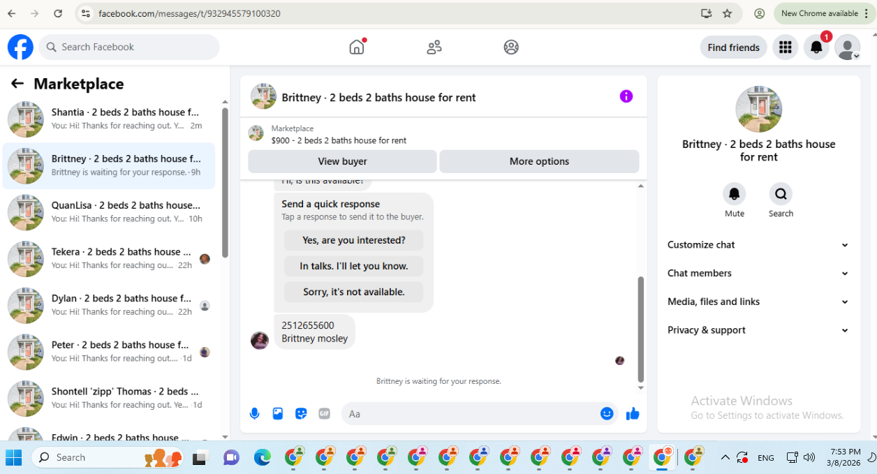This screenshot has width=877, height=474.
Task: Attach a photo file icon
Action: tap(278, 413)
